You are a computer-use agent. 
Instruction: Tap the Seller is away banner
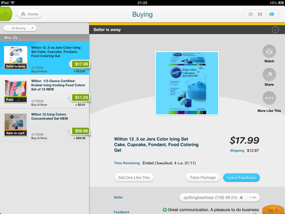(x=187, y=30)
